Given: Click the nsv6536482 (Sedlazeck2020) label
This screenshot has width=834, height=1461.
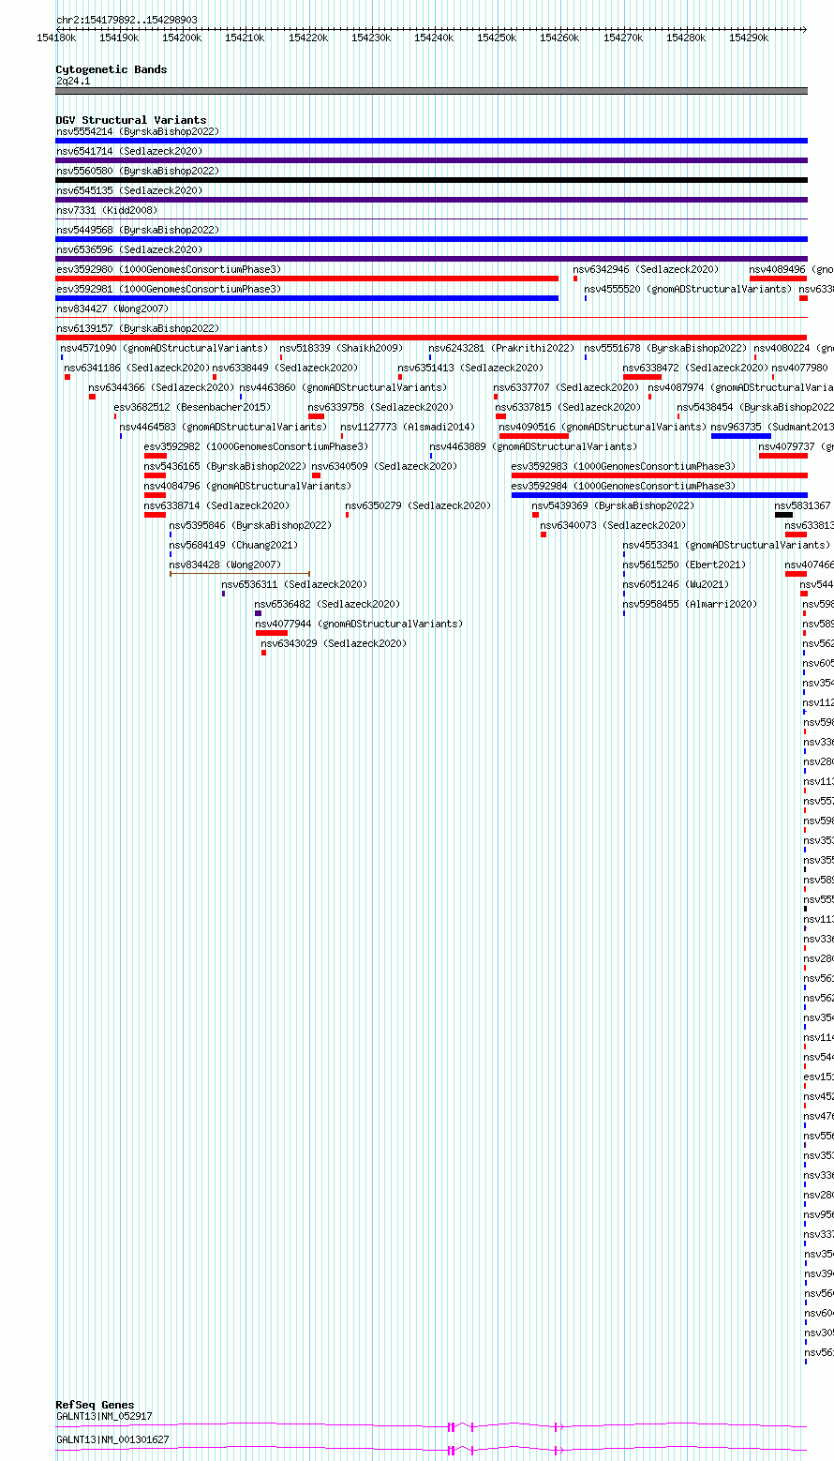Looking at the screenshot, I should 327,605.
